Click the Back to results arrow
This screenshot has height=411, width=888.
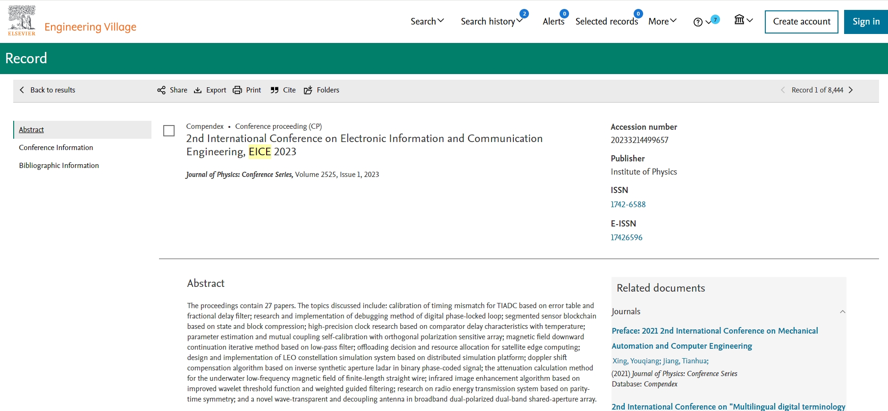point(22,90)
